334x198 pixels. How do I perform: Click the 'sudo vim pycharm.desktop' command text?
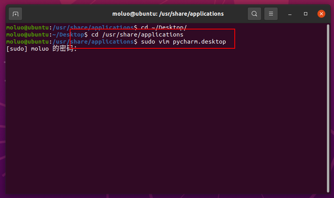(184, 42)
